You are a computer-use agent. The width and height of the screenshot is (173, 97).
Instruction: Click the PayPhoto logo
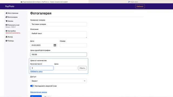(x=10, y=6)
